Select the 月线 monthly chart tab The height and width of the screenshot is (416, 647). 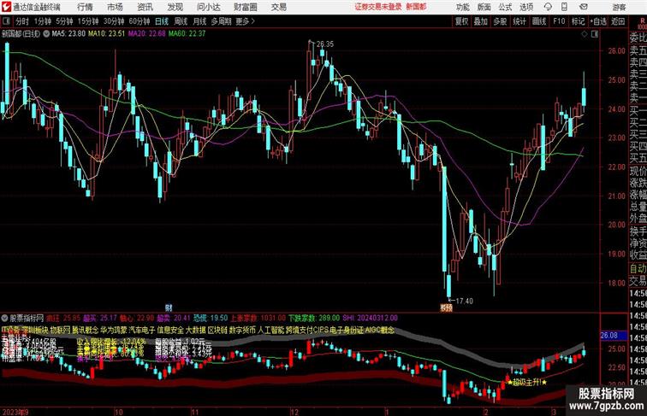click(199, 21)
